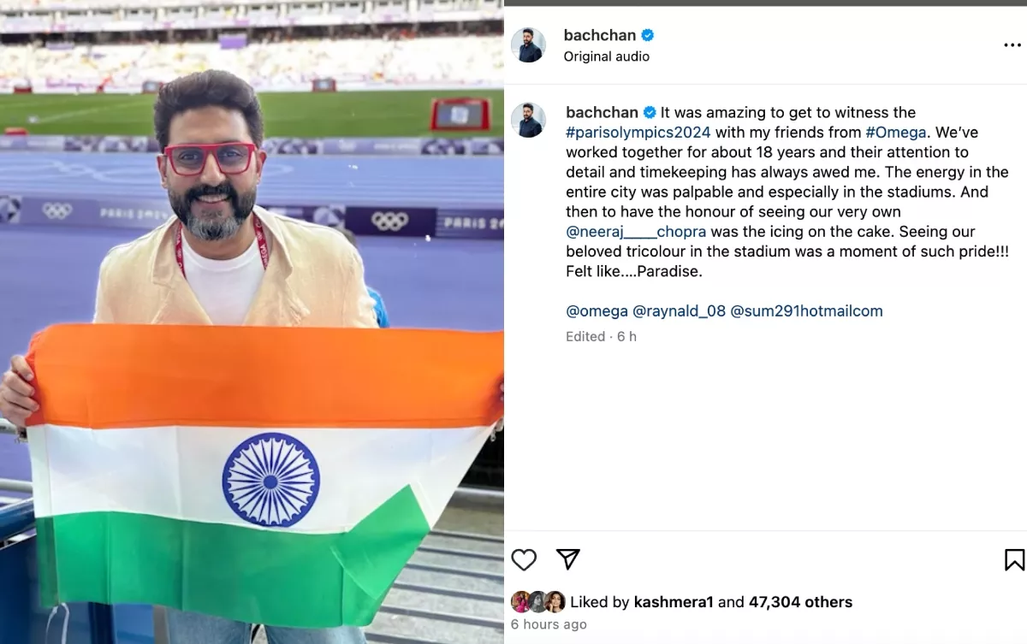The image size is (1027, 644).
Task: Click liker avatars next to Liked by
Action: [538, 601]
